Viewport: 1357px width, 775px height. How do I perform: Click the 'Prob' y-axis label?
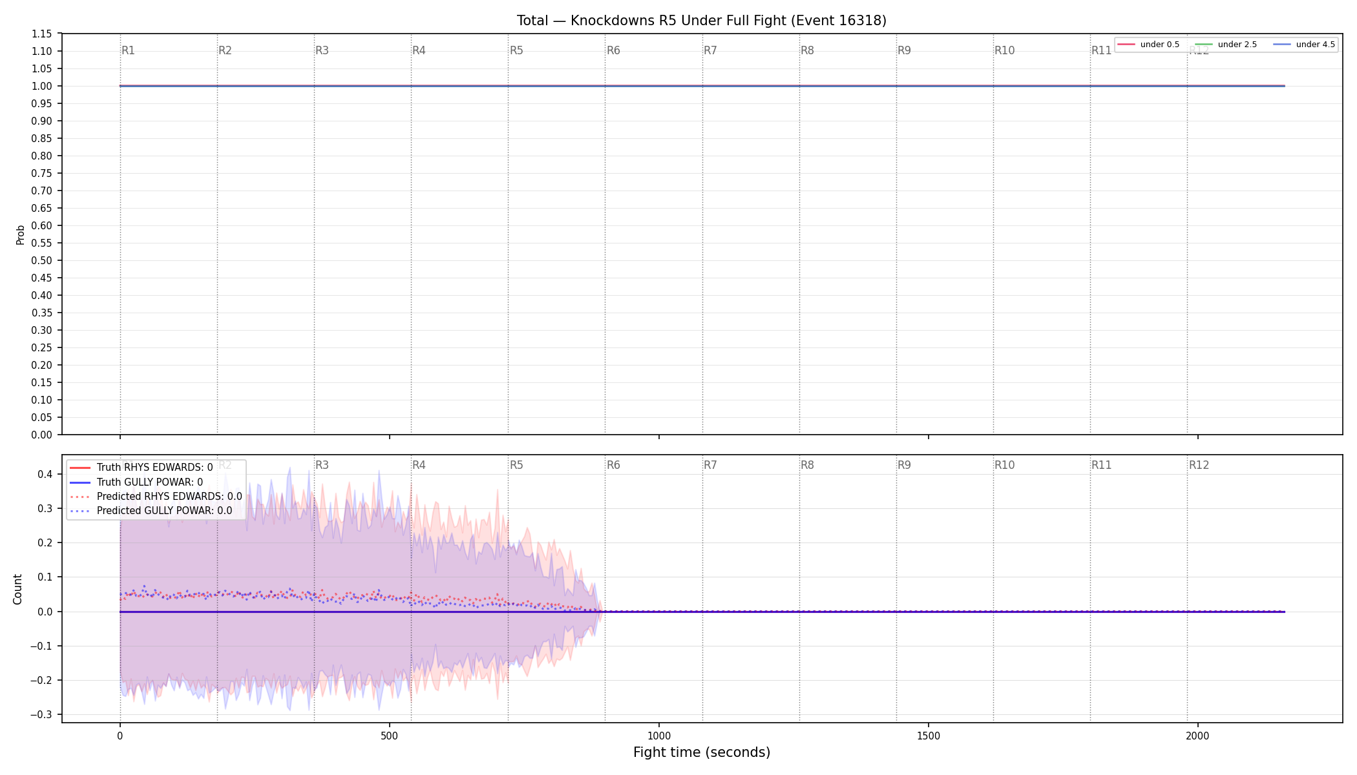click(x=20, y=234)
